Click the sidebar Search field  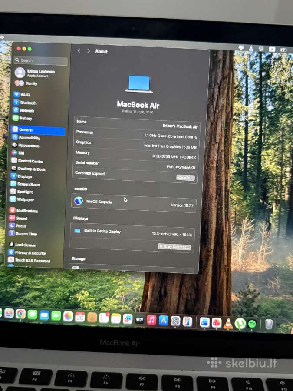coord(41,60)
